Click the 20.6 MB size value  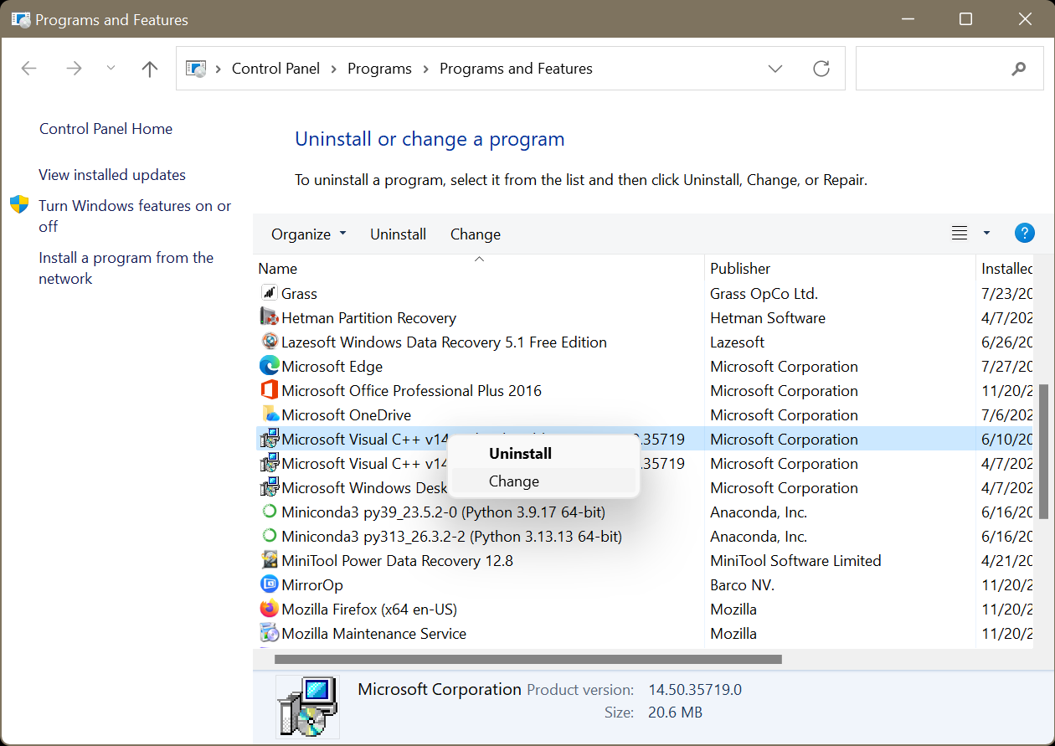[675, 713]
